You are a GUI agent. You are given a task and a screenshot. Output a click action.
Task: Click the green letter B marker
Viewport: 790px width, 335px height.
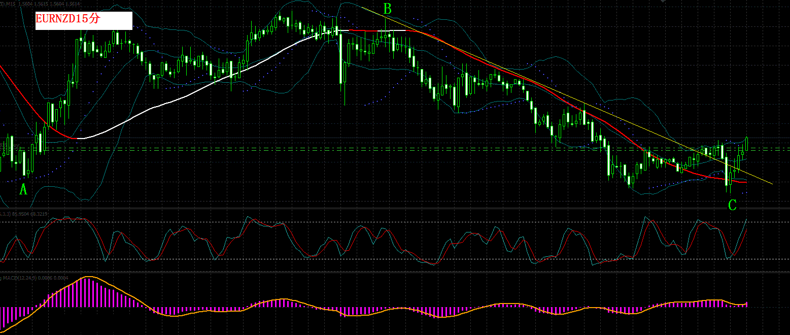tap(388, 9)
